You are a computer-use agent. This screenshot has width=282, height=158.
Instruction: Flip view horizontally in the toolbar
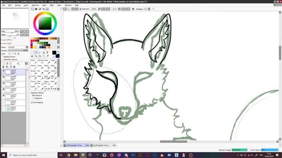coord(133,9)
